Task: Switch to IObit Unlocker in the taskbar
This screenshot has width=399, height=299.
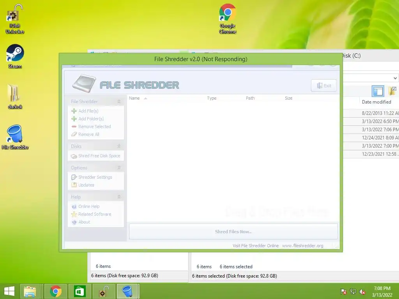Action: (104, 291)
